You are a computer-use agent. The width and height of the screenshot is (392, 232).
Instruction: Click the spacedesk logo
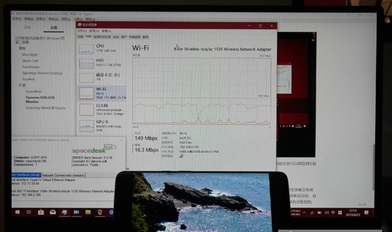94,149
